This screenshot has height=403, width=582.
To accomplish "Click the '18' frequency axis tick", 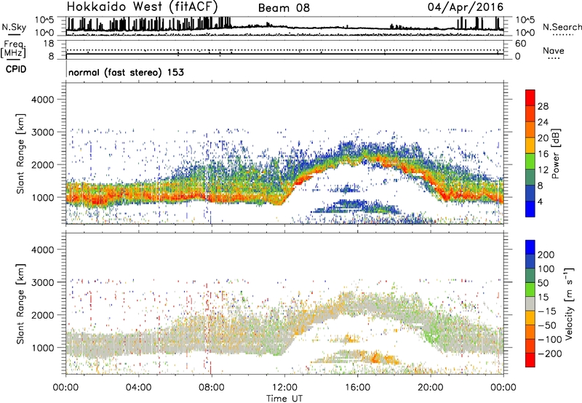I will coord(49,44).
